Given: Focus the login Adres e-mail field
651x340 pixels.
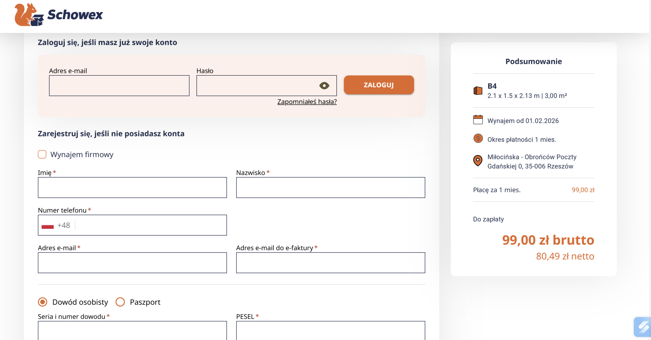Looking at the screenshot, I should pos(119,86).
